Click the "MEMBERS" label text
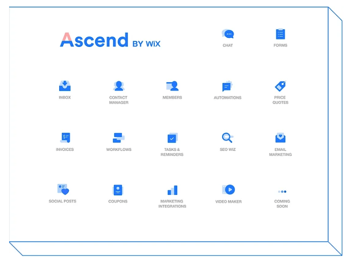Viewport: 356px width, 262px height. click(172, 97)
